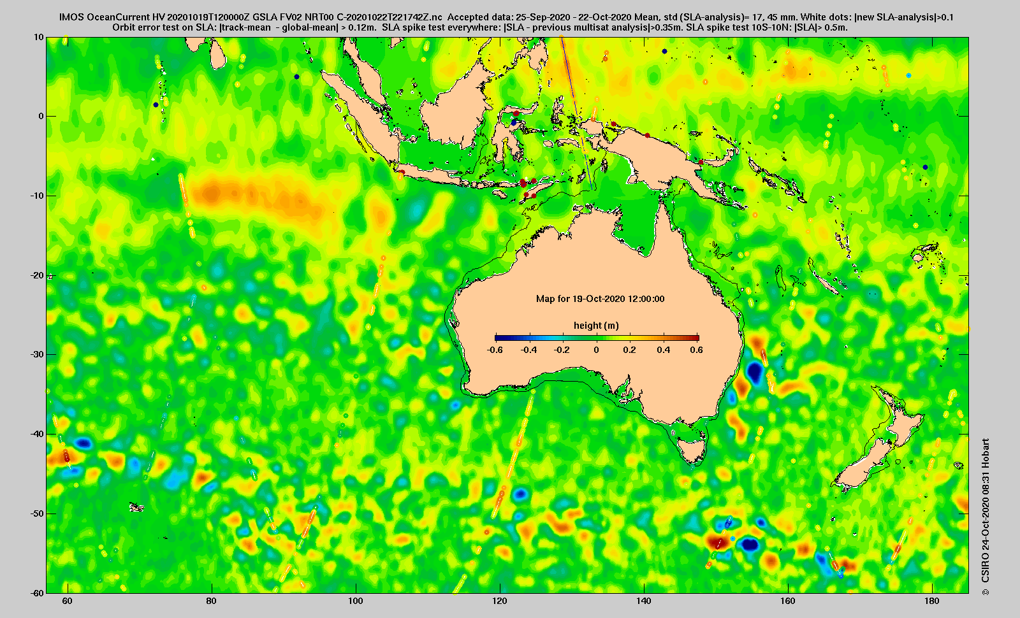1020x618 pixels.
Task: Click latitude axis label '-30'
Action: 37,354
